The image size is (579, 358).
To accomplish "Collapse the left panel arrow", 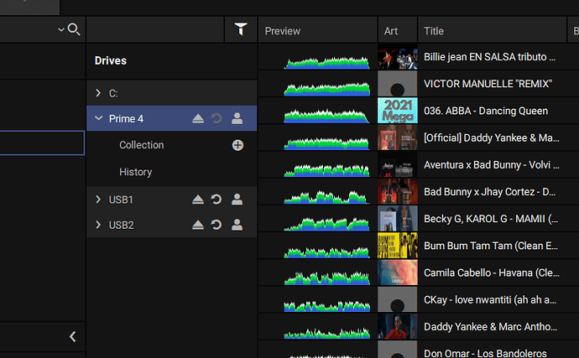I will (x=73, y=336).
